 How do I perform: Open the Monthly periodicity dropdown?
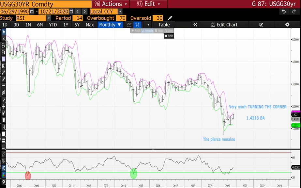point(110,25)
